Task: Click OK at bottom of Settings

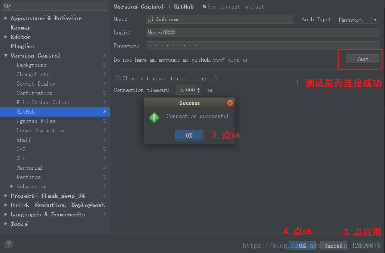Action: [302, 246]
